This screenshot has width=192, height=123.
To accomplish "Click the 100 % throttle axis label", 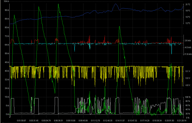I will point(188,97).
